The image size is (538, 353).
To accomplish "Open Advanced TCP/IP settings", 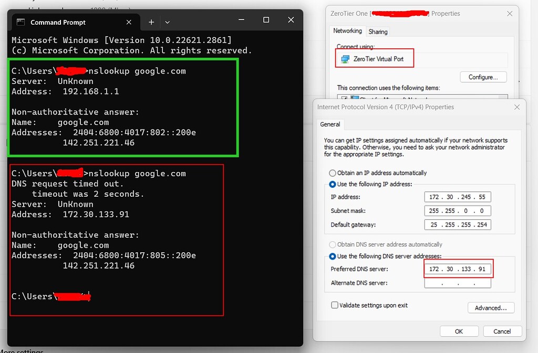I will (491, 307).
